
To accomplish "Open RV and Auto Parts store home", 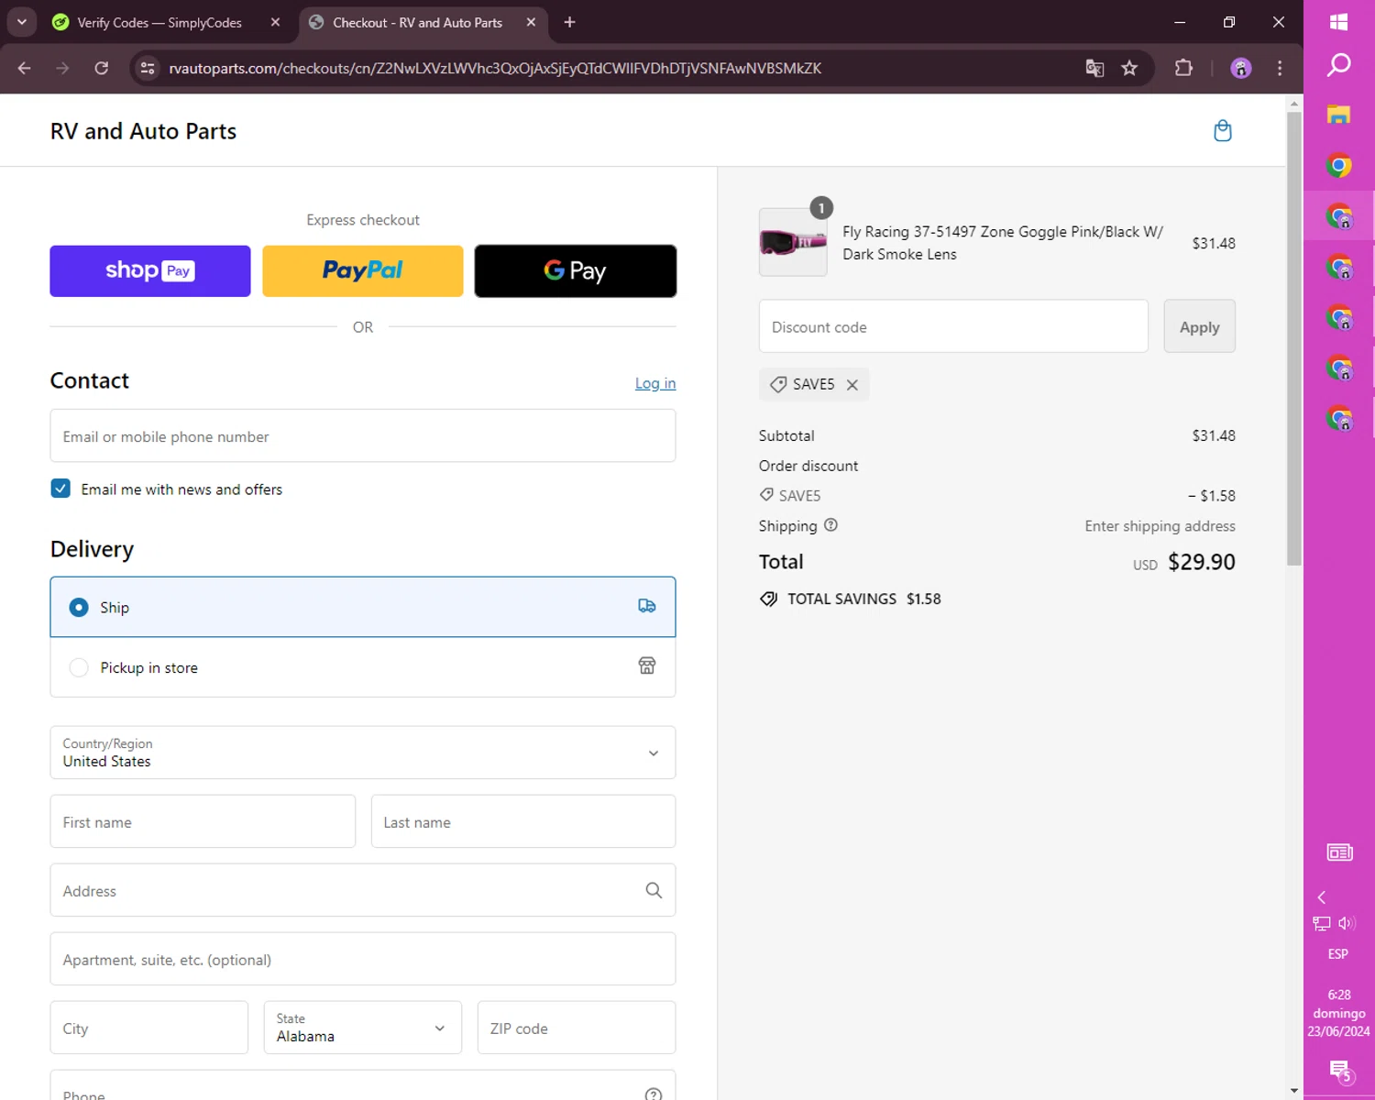I will pos(143,131).
